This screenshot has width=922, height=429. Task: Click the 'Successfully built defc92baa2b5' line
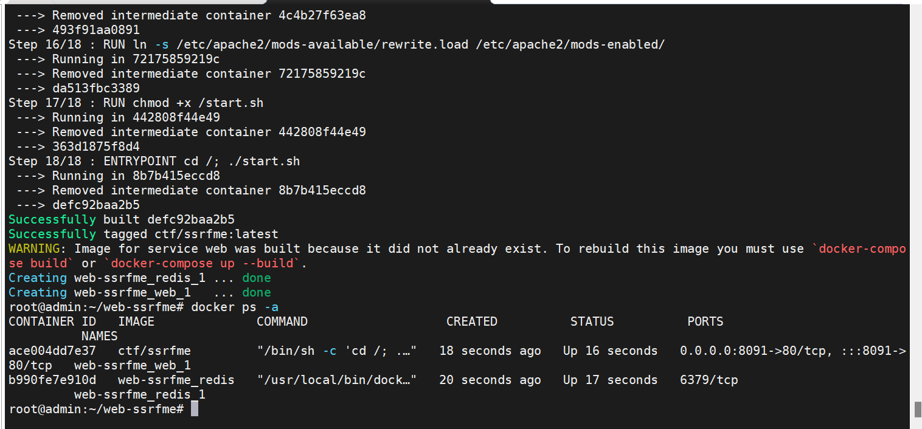(122, 219)
